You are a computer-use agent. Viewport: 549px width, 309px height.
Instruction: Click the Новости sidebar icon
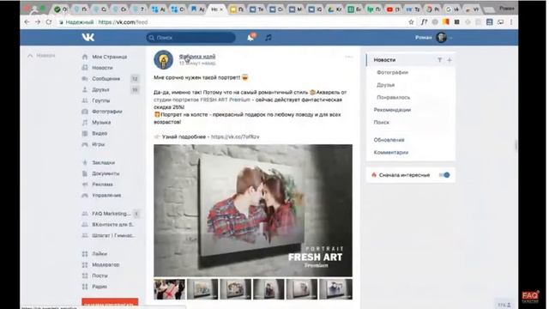point(85,68)
